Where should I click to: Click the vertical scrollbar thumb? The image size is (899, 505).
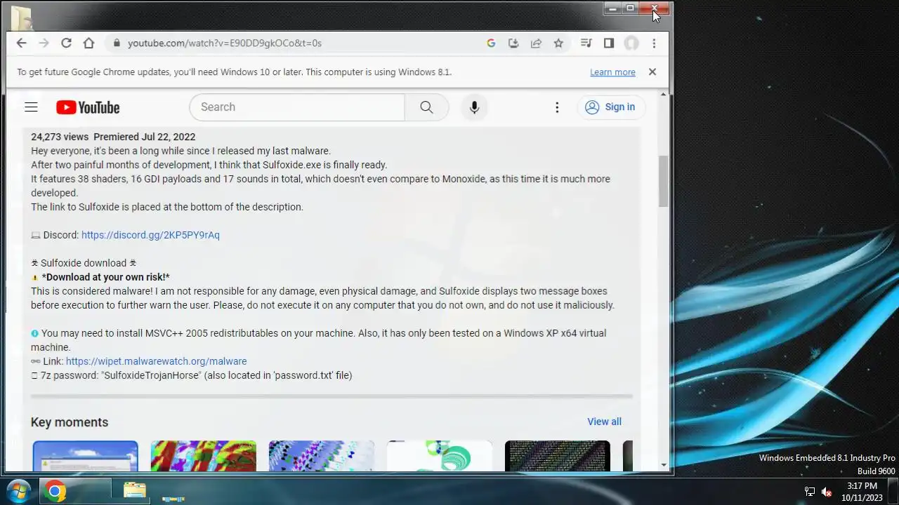664,181
